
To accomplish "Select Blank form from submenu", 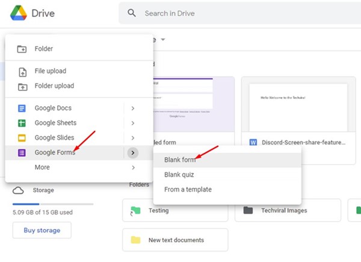I will (x=180, y=160).
